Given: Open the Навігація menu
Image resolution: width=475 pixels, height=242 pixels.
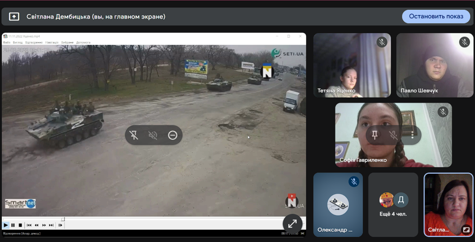Looking at the screenshot, I should 52,42.
